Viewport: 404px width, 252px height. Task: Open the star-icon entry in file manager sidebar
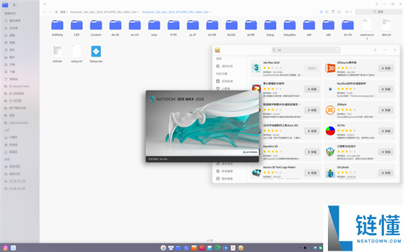coord(11,28)
